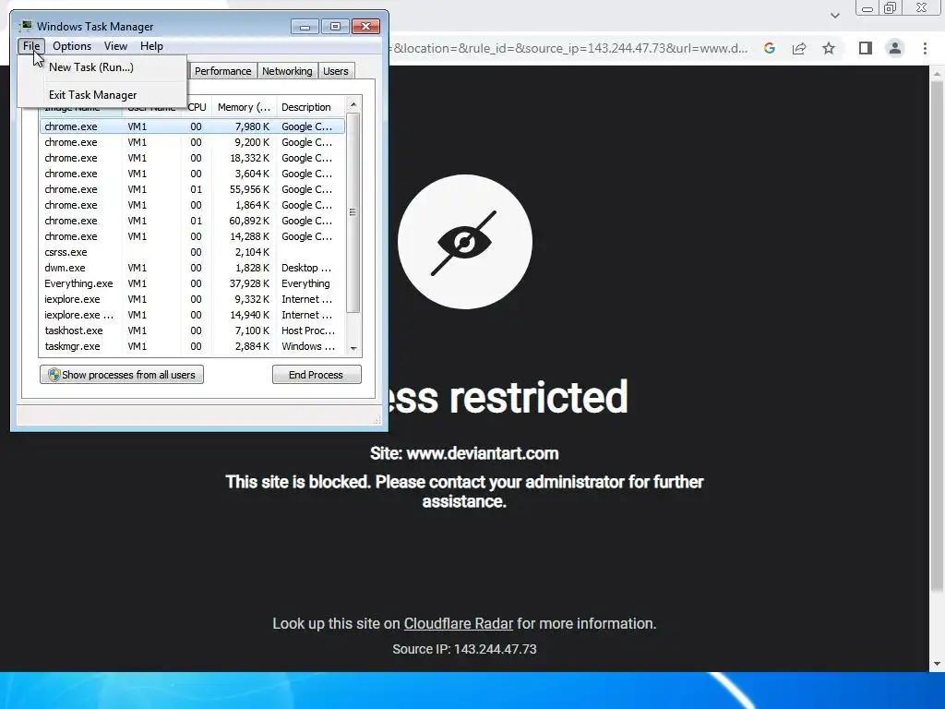Select chrome.exe row with 7,980 K memory
The width and height of the screenshot is (945, 709).
[x=192, y=126]
